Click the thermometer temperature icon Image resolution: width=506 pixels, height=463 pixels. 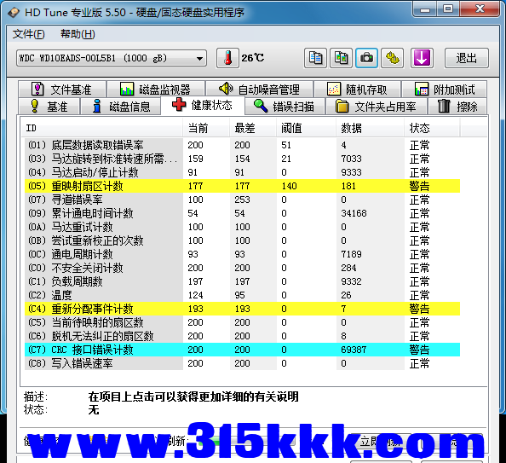point(227,58)
